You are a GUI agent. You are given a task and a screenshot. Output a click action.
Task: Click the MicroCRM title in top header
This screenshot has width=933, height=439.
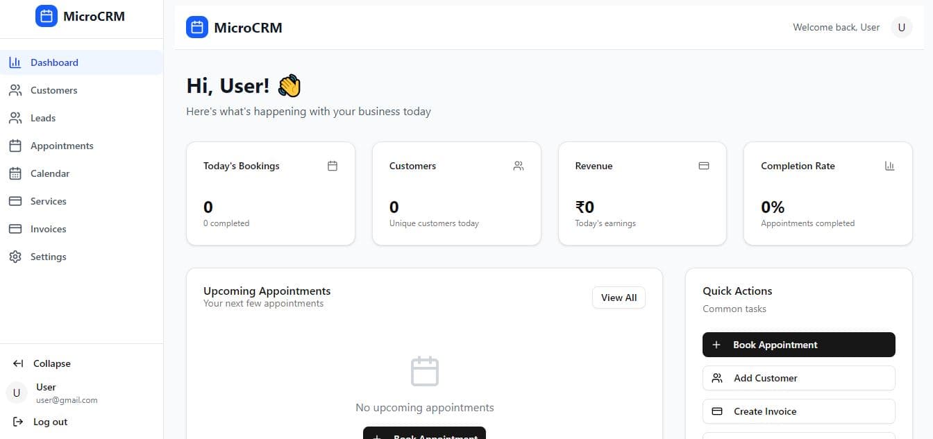pyautogui.click(x=248, y=28)
